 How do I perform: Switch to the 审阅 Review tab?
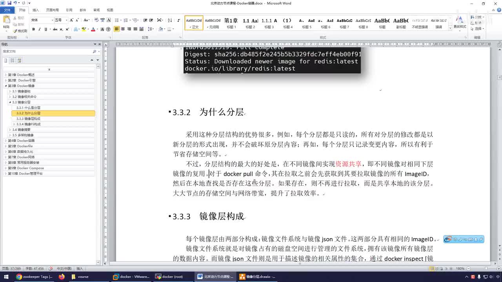96,10
